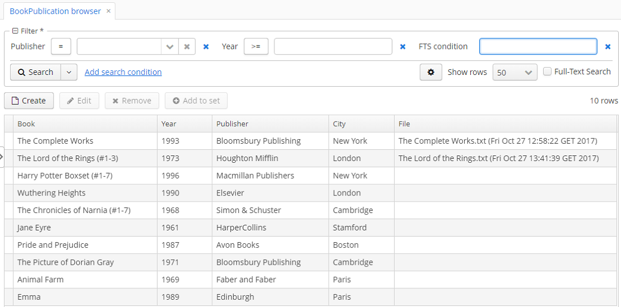This screenshot has width=621, height=307.
Task: Change the Publisher operator = button
Action: (61, 47)
